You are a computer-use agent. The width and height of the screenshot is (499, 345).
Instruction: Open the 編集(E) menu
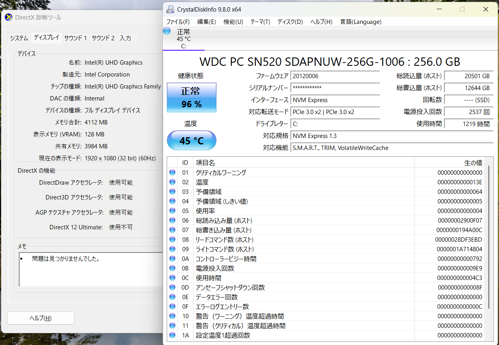pyautogui.click(x=207, y=22)
